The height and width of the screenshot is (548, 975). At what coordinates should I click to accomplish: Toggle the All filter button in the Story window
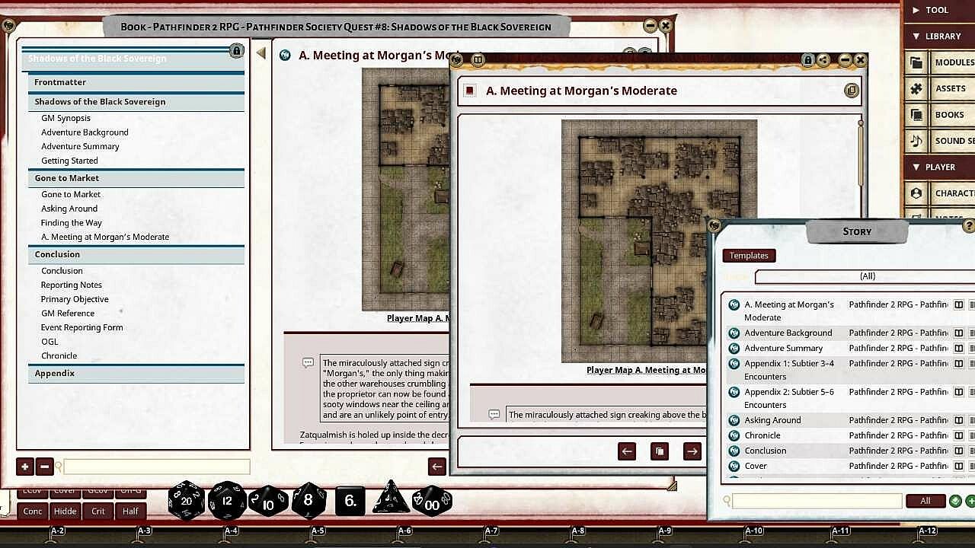(x=925, y=501)
